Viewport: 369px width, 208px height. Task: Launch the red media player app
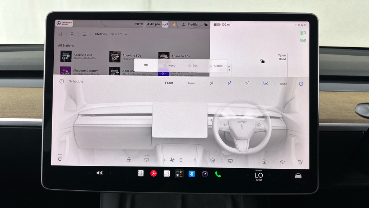click(154, 174)
